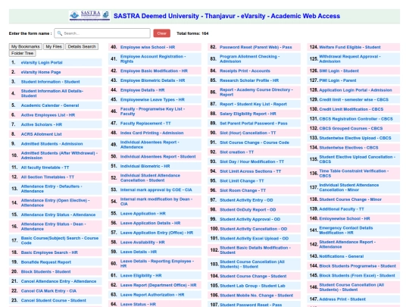Open Cancel Attendance Entry - Attendance

pyautogui.click(x=58, y=281)
